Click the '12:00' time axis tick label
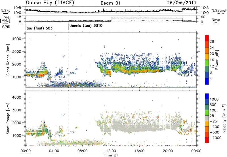The height and width of the screenshot is (157, 227). [x=111, y=151]
